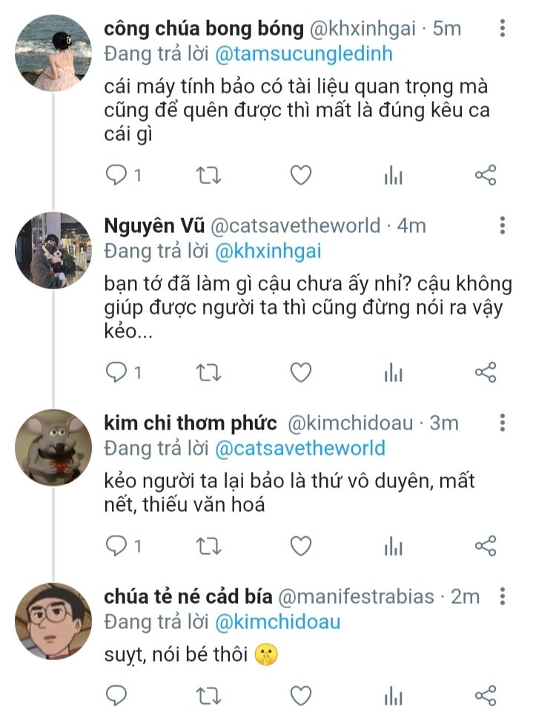Image resolution: width=533 pixels, height=718 pixels.
Task: View analytics for @khxinhgai's tweet
Action: pyautogui.click(x=393, y=176)
